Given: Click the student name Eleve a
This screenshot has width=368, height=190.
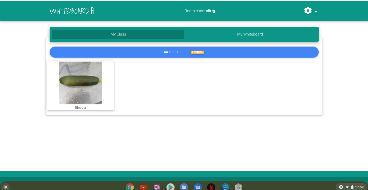Looking at the screenshot, I should [80, 108].
